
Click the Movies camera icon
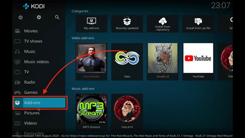(x=17, y=31)
